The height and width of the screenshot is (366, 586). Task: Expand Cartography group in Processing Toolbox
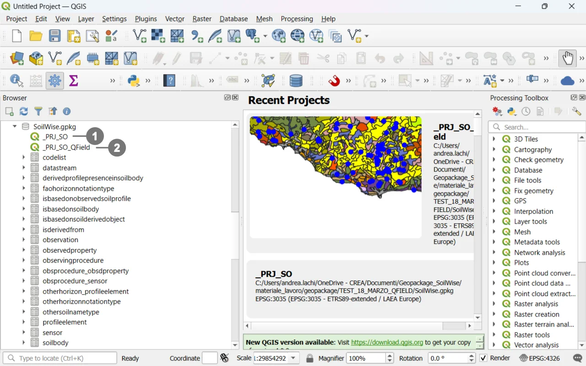[x=494, y=150]
